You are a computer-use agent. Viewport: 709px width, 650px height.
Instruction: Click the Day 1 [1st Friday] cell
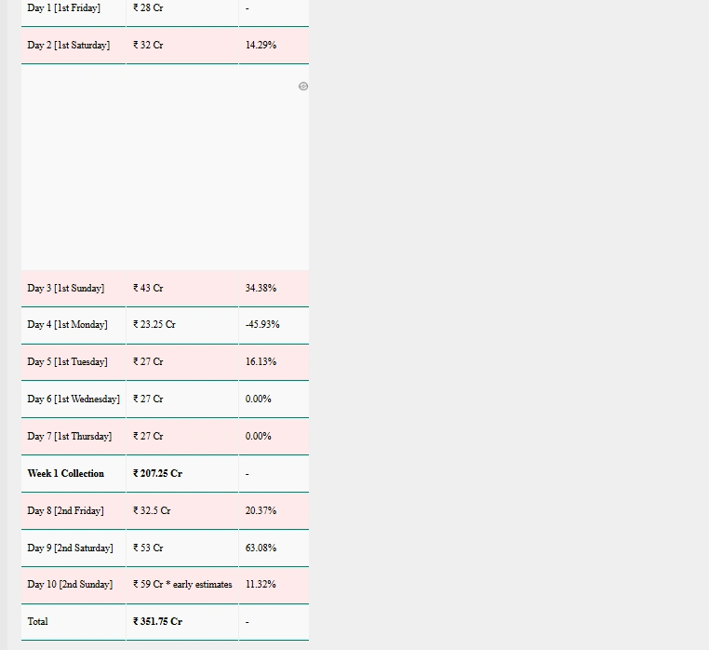click(64, 8)
